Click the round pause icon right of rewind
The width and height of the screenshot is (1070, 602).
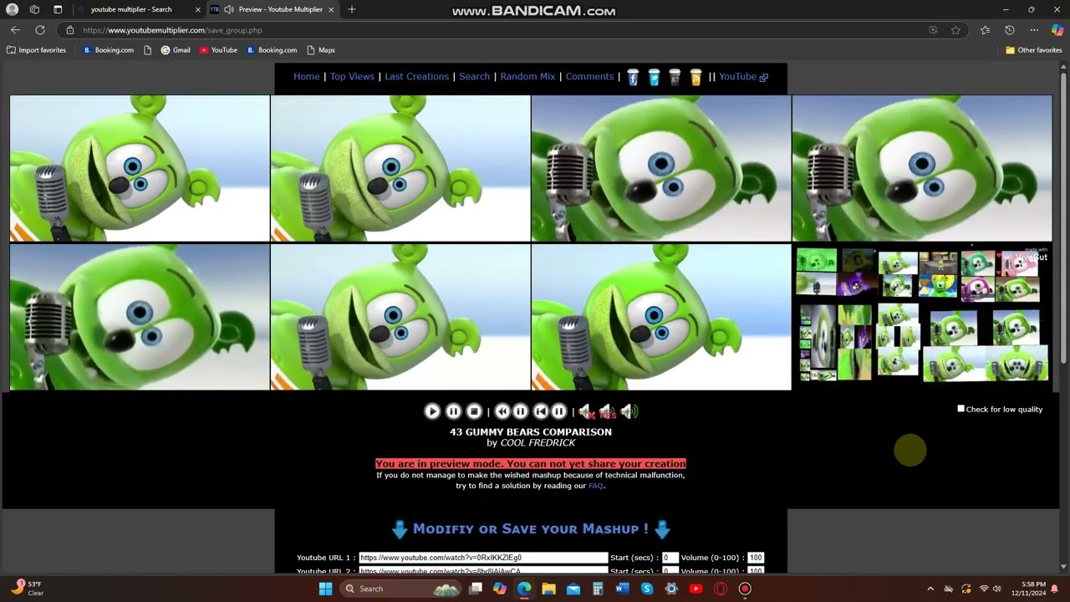point(520,411)
